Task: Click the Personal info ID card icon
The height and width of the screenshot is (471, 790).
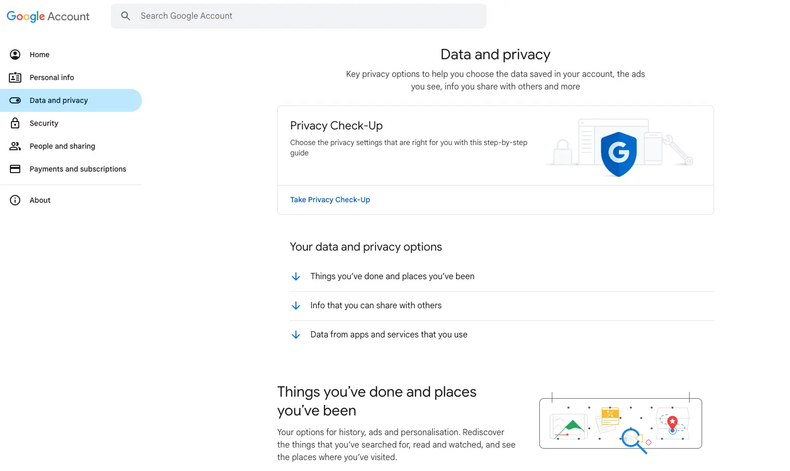Action: point(15,77)
